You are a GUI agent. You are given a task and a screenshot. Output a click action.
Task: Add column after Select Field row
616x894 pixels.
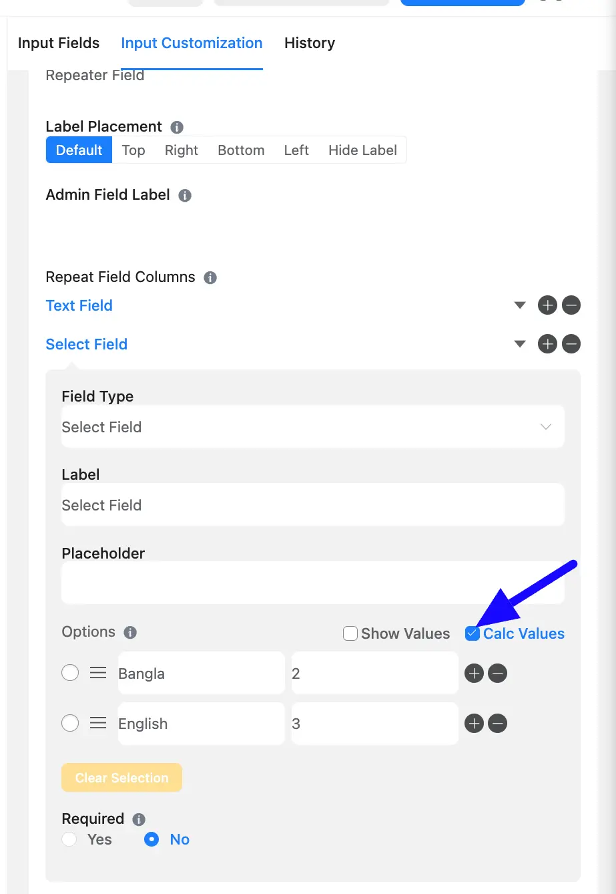547,344
